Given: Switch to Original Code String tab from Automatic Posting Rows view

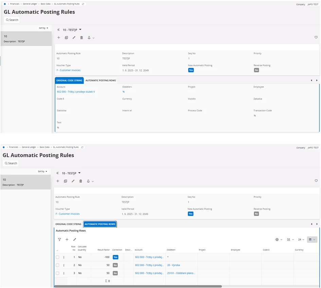Looking at the screenshot, I should [x=68, y=224].
